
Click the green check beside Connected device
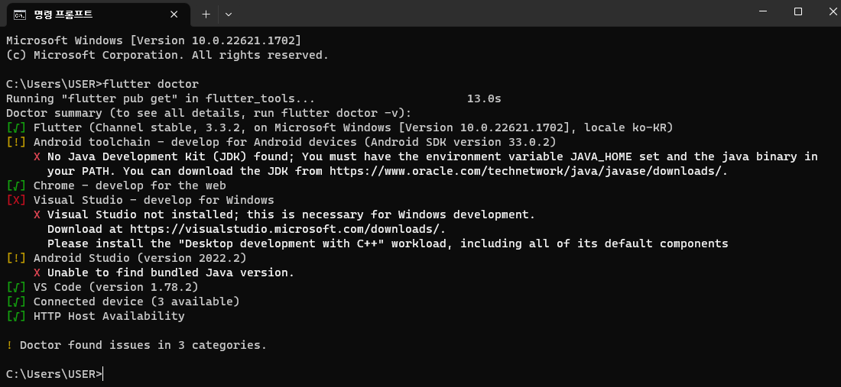(x=16, y=302)
